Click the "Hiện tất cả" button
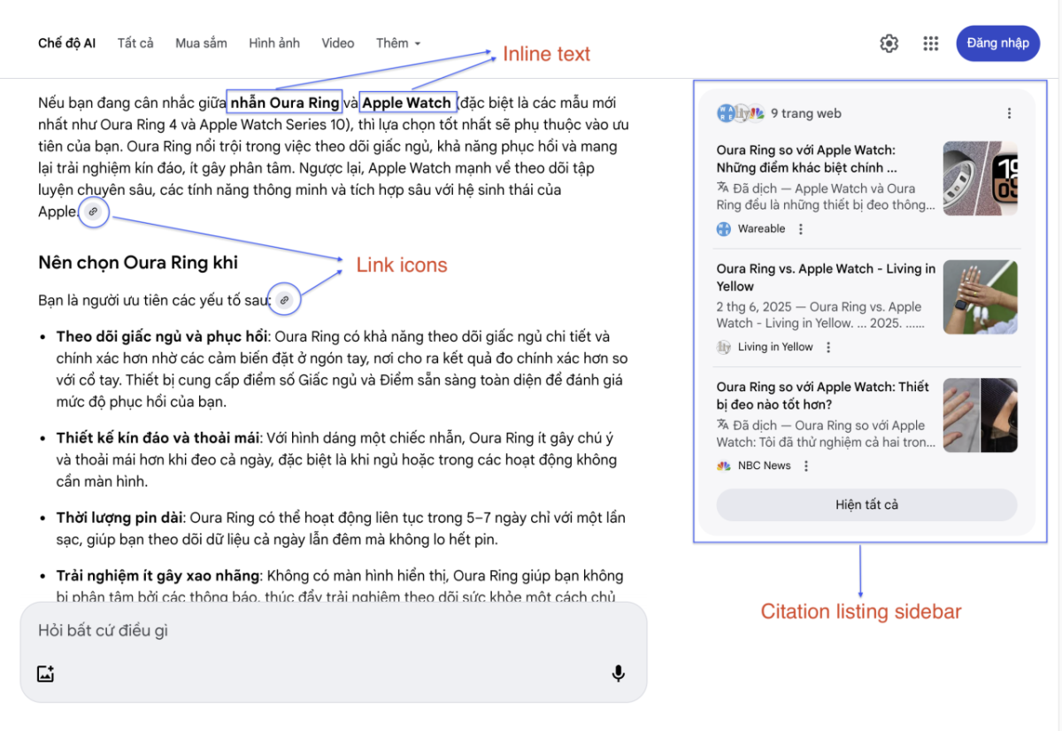The height and width of the screenshot is (731, 1062). (x=866, y=504)
